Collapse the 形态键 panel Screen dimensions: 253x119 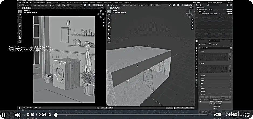coord(215,63)
